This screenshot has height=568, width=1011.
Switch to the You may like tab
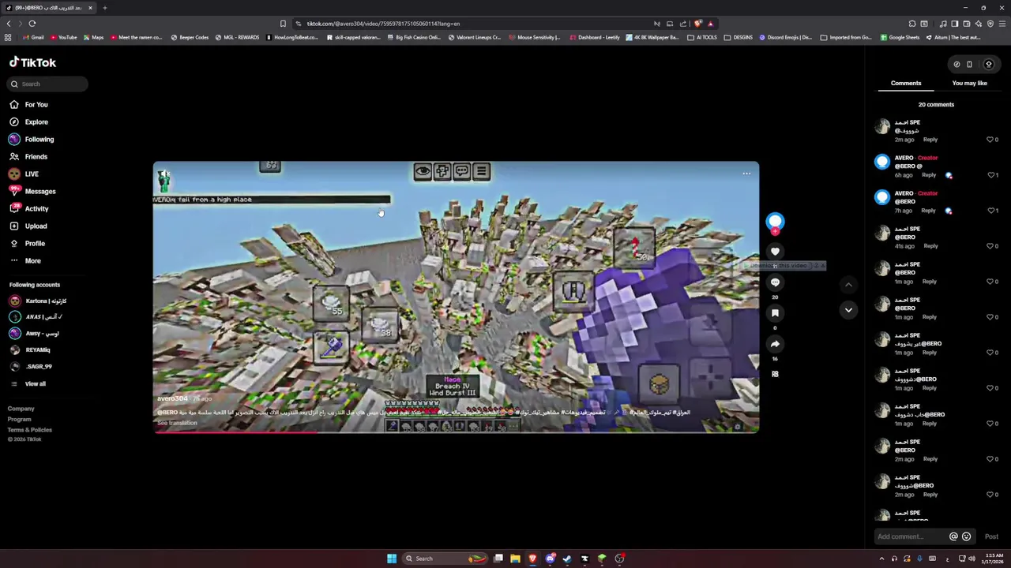pyautogui.click(x=969, y=83)
